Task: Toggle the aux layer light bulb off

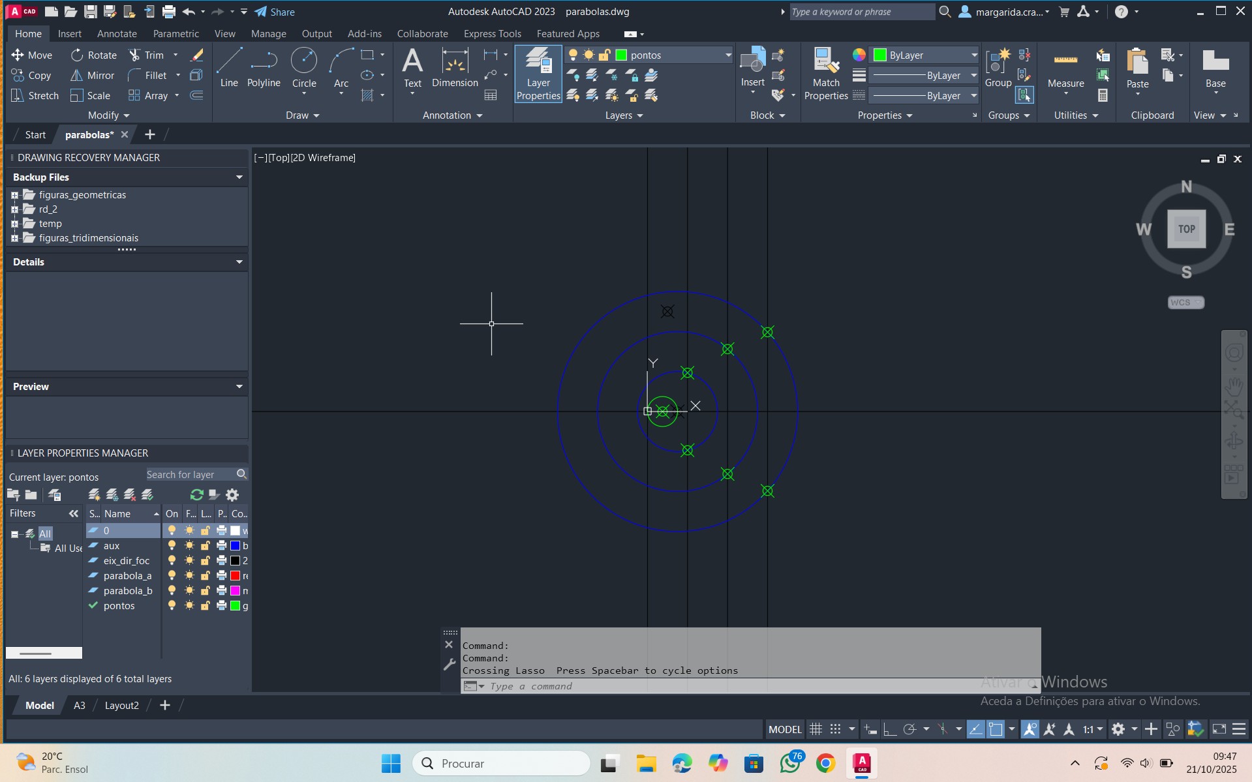Action: pyautogui.click(x=172, y=546)
